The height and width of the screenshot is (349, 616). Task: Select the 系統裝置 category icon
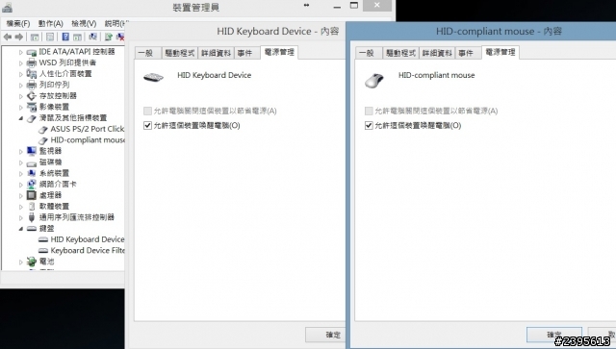(32, 173)
